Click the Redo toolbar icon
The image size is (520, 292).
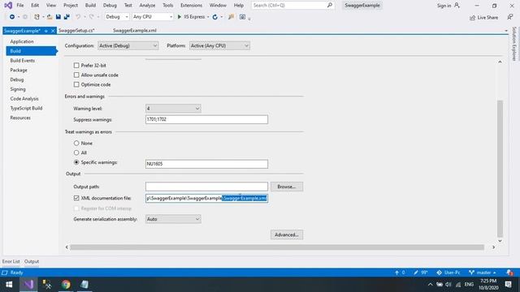(x=91, y=17)
